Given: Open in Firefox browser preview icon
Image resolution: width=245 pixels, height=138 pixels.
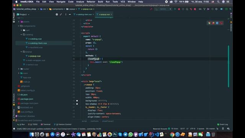Looking at the screenshot, I should [x=213, y=23].
